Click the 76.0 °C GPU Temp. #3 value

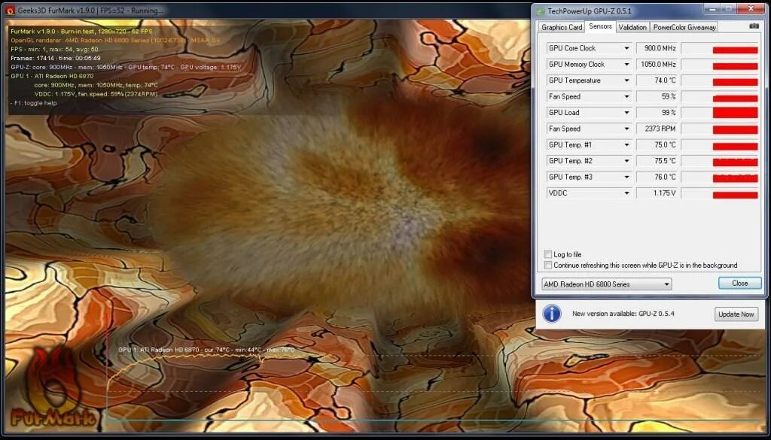[658, 177]
